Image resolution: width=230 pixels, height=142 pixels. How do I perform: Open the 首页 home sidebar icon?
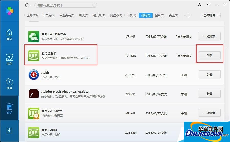point(9,35)
